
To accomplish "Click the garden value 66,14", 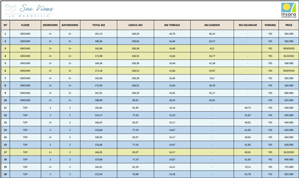I will (212, 34).
